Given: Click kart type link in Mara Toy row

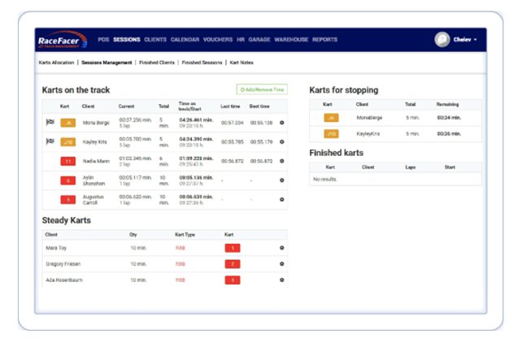Looking at the screenshot, I should pyautogui.click(x=181, y=248).
